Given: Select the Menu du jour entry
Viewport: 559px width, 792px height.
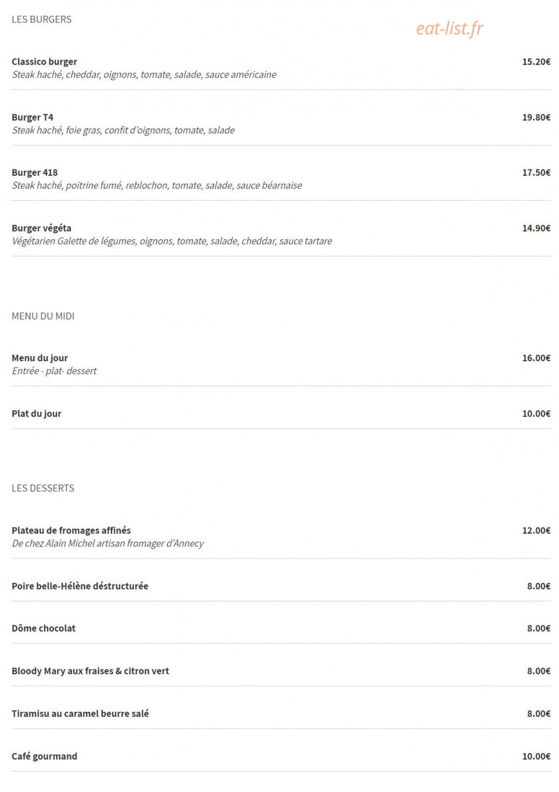Looking at the screenshot, I should coord(40,358).
